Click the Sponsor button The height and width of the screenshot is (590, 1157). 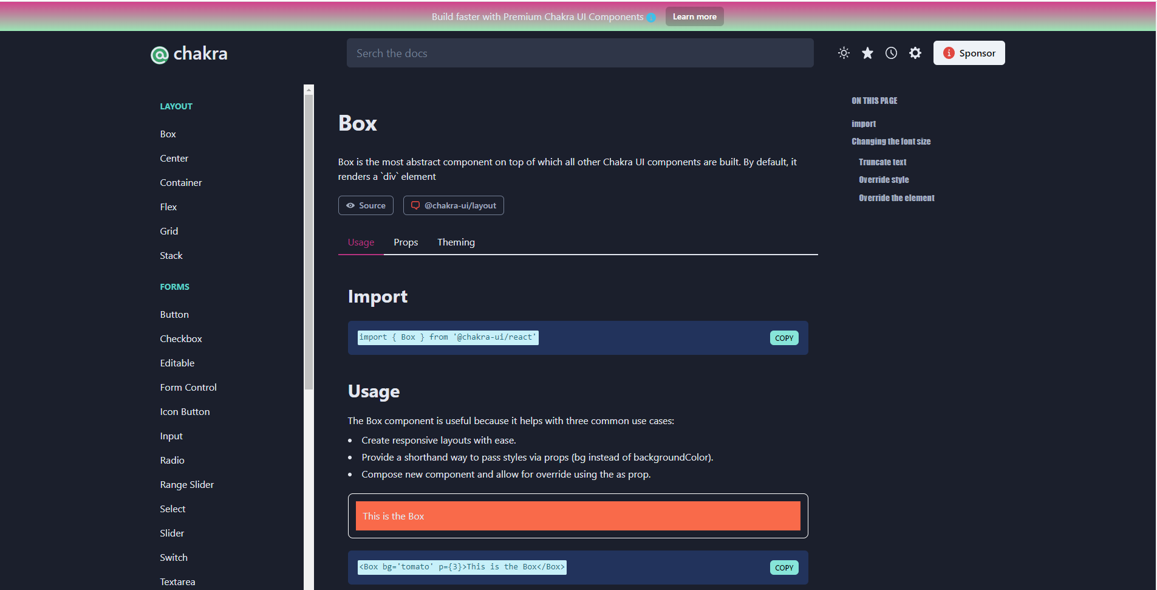point(969,53)
